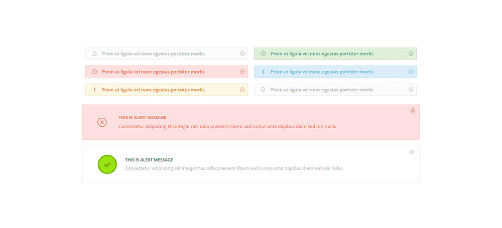The image size is (502, 228).
Task: Close the gray bell alert below the blue one
Action: click(411, 90)
